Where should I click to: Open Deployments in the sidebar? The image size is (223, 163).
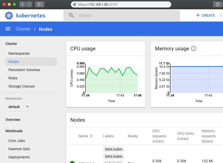click(x=19, y=157)
